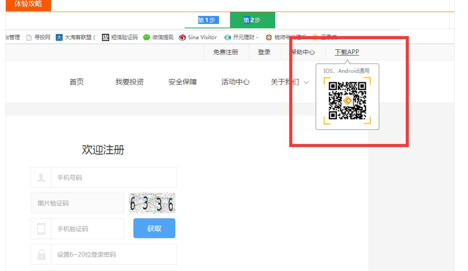468x271 pixels.
Task: Click the 欢迎注册 heading
Action: pos(103,149)
